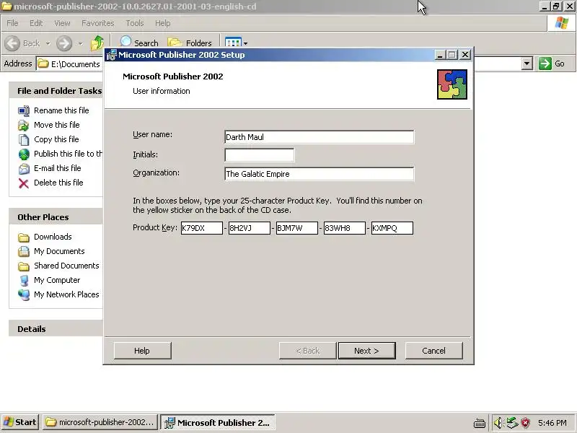Screen dimensions: 577x433
Task: Click the fourth Product Key box 83WH8
Action: (345, 228)
